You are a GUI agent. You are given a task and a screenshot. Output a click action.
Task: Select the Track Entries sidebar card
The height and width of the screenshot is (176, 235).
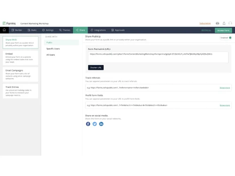tap(20, 91)
